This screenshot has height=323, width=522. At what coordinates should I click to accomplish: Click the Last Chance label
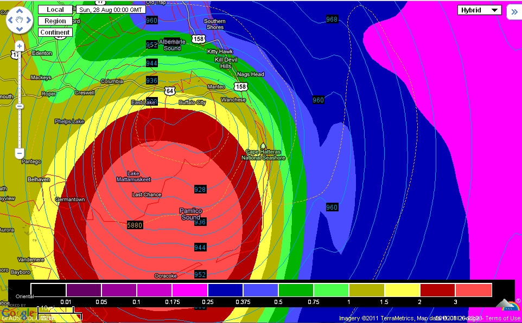pyautogui.click(x=147, y=194)
